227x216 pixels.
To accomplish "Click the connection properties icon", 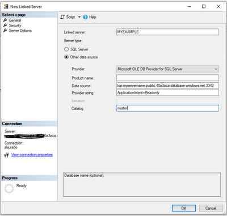I will (6, 155).
